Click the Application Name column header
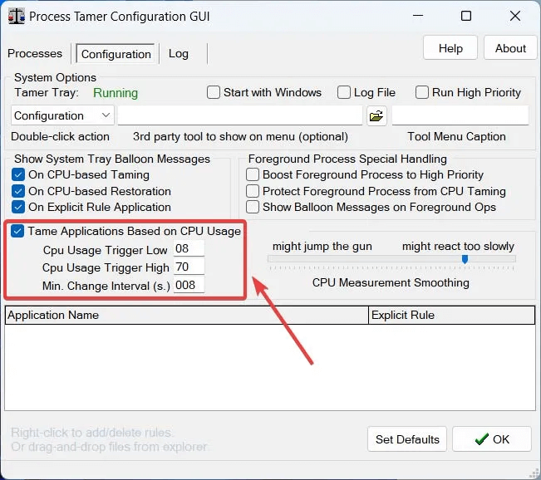The width and height of the screenshot is (541, 480). click(x=187, y=316)
